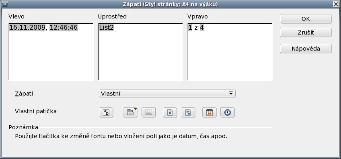Select the List2 sheet name field
Image resolution: width=341 pixels, height=159 pixels.
coord(106,28)
